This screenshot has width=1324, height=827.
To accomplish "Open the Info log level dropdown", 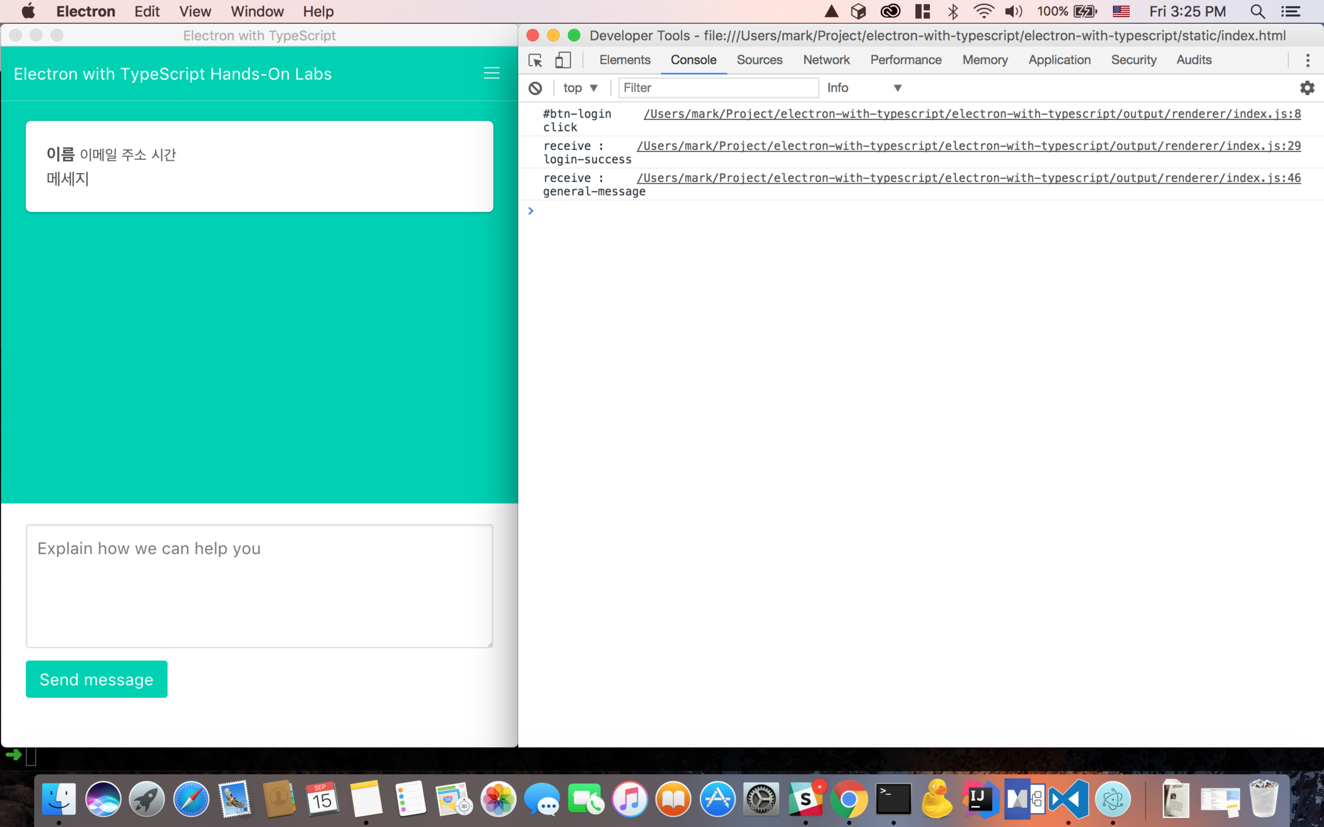I will point(864,88).
